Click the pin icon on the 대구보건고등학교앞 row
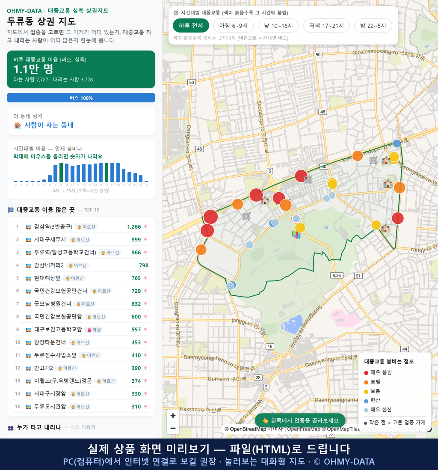Viewport: 438px width, 470px height. pyautogui.click(x=145, y=330)
